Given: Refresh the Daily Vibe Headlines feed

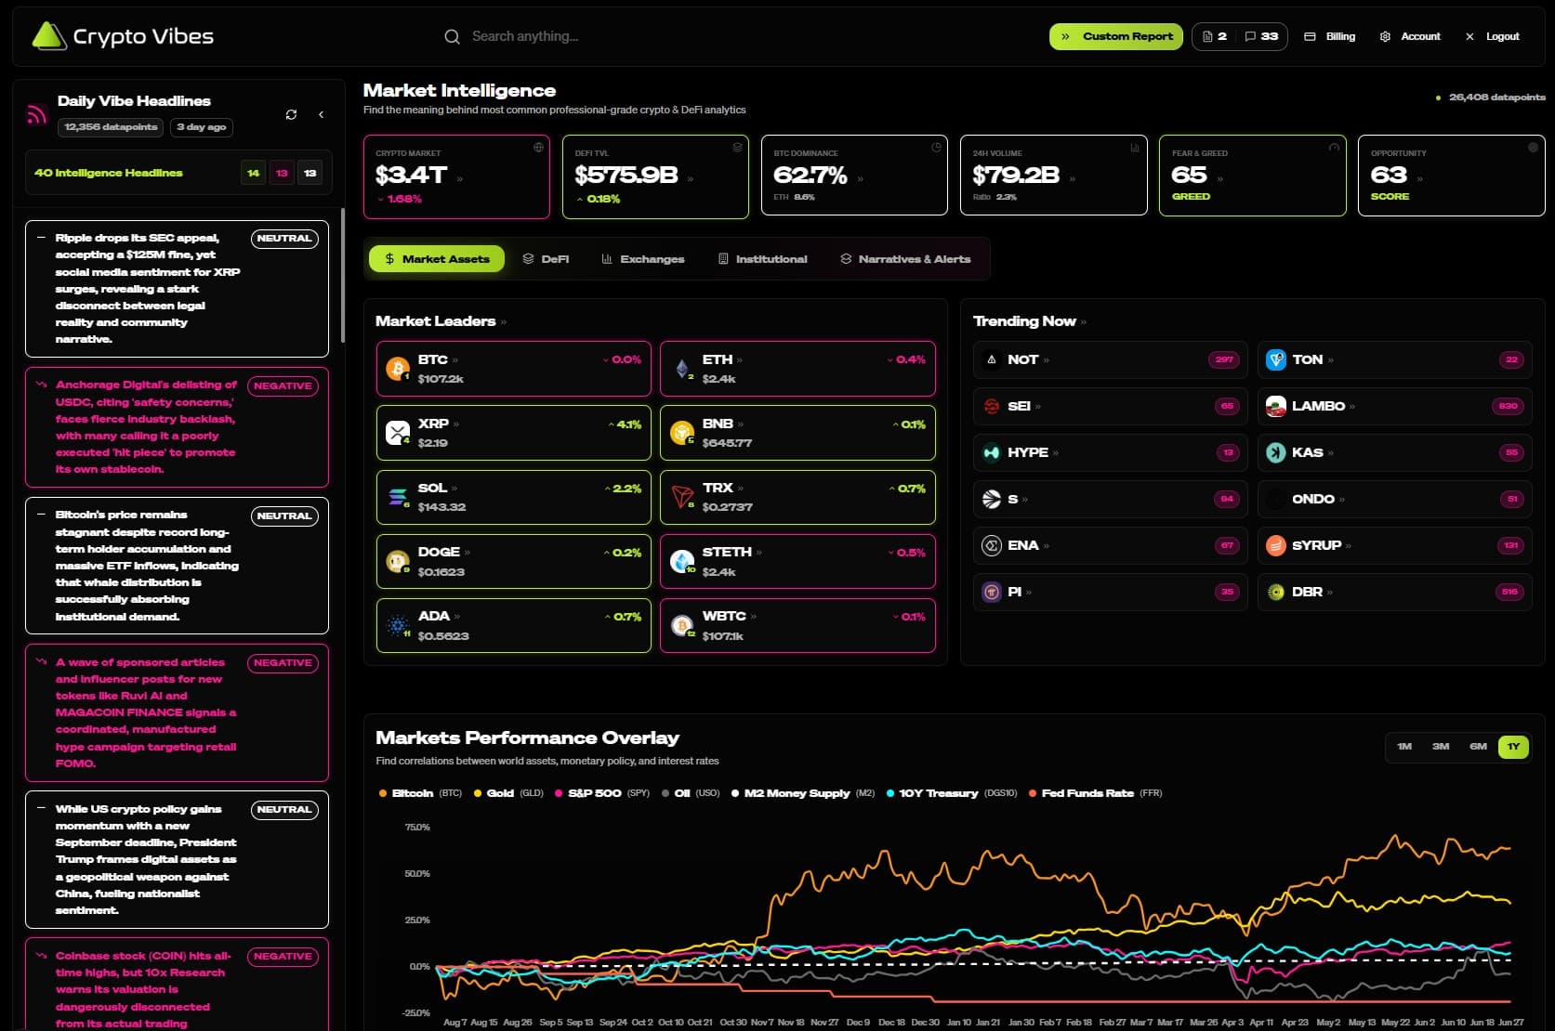Looking at the screenshot, I should click(x=292, y=113).
